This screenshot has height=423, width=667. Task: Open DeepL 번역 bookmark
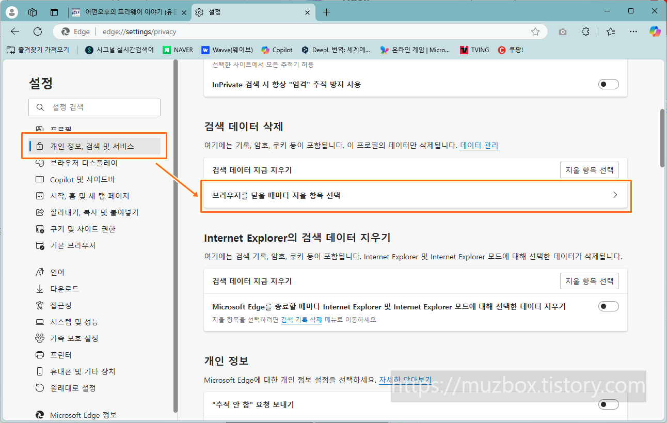click(x=336, y=50)
